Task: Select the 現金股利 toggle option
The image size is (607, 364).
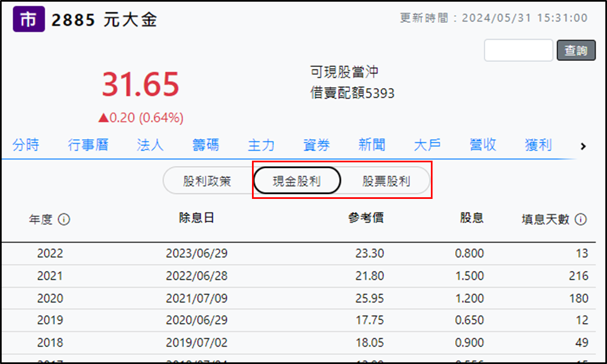Action: tap(297, 181)
